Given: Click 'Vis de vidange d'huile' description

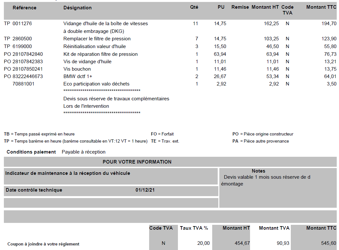Looking at the screenshot, I should click(87, 62).
